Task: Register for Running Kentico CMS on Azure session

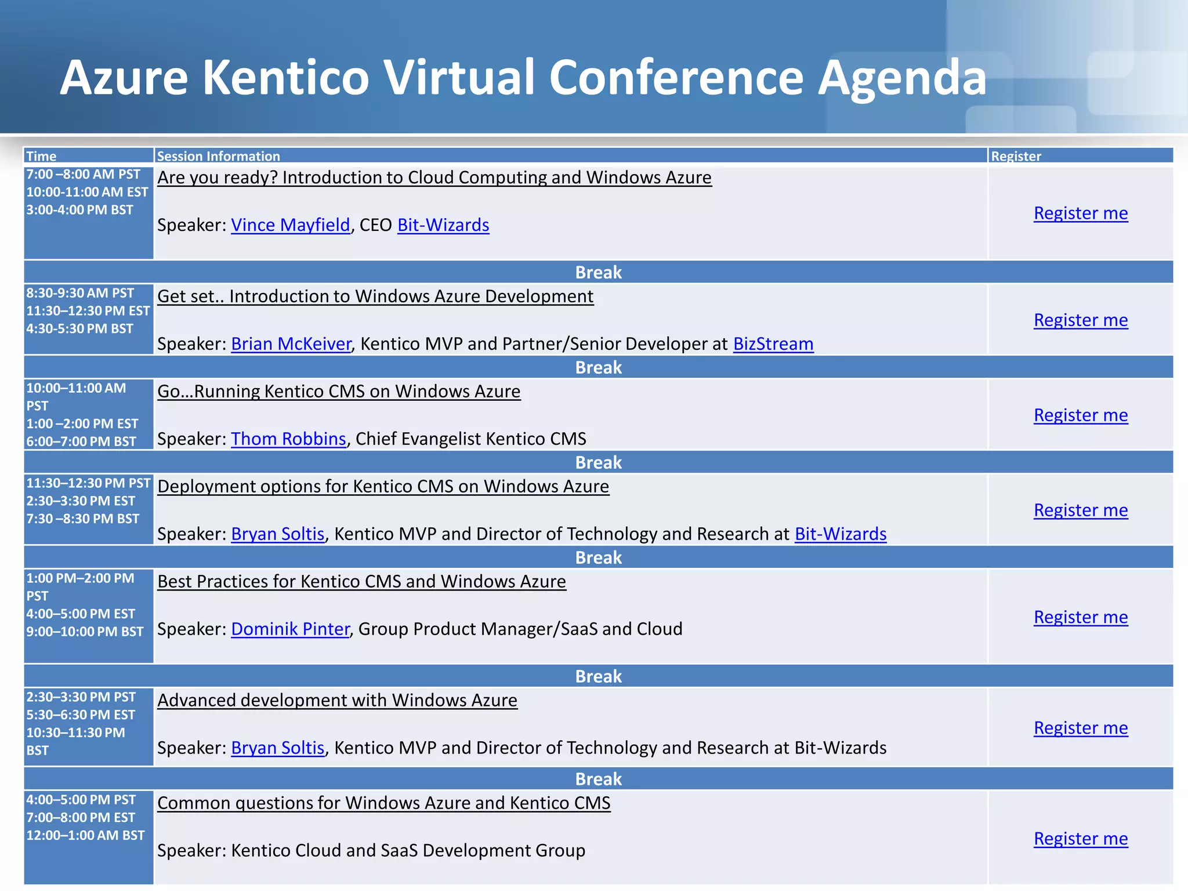Action: (x=1081, y=415)
